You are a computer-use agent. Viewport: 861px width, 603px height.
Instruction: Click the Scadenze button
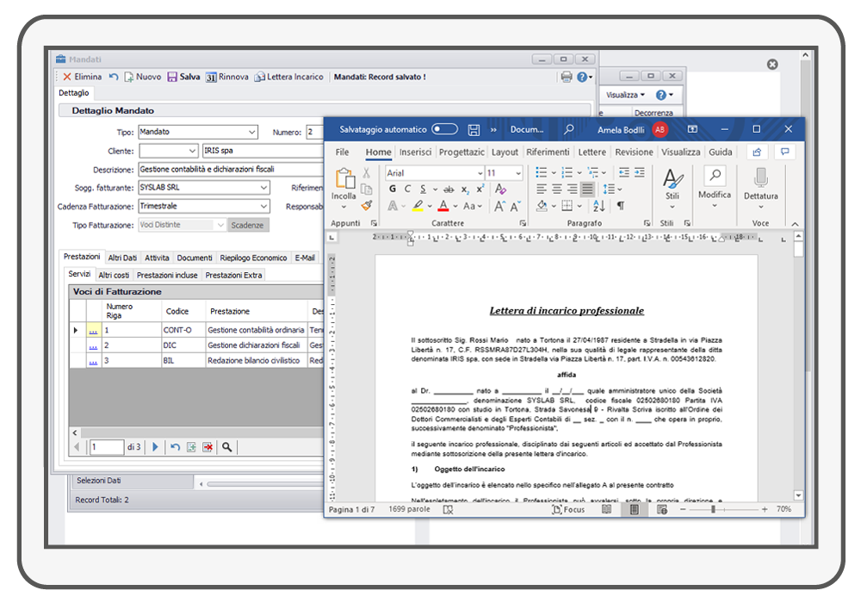[248, 225]
